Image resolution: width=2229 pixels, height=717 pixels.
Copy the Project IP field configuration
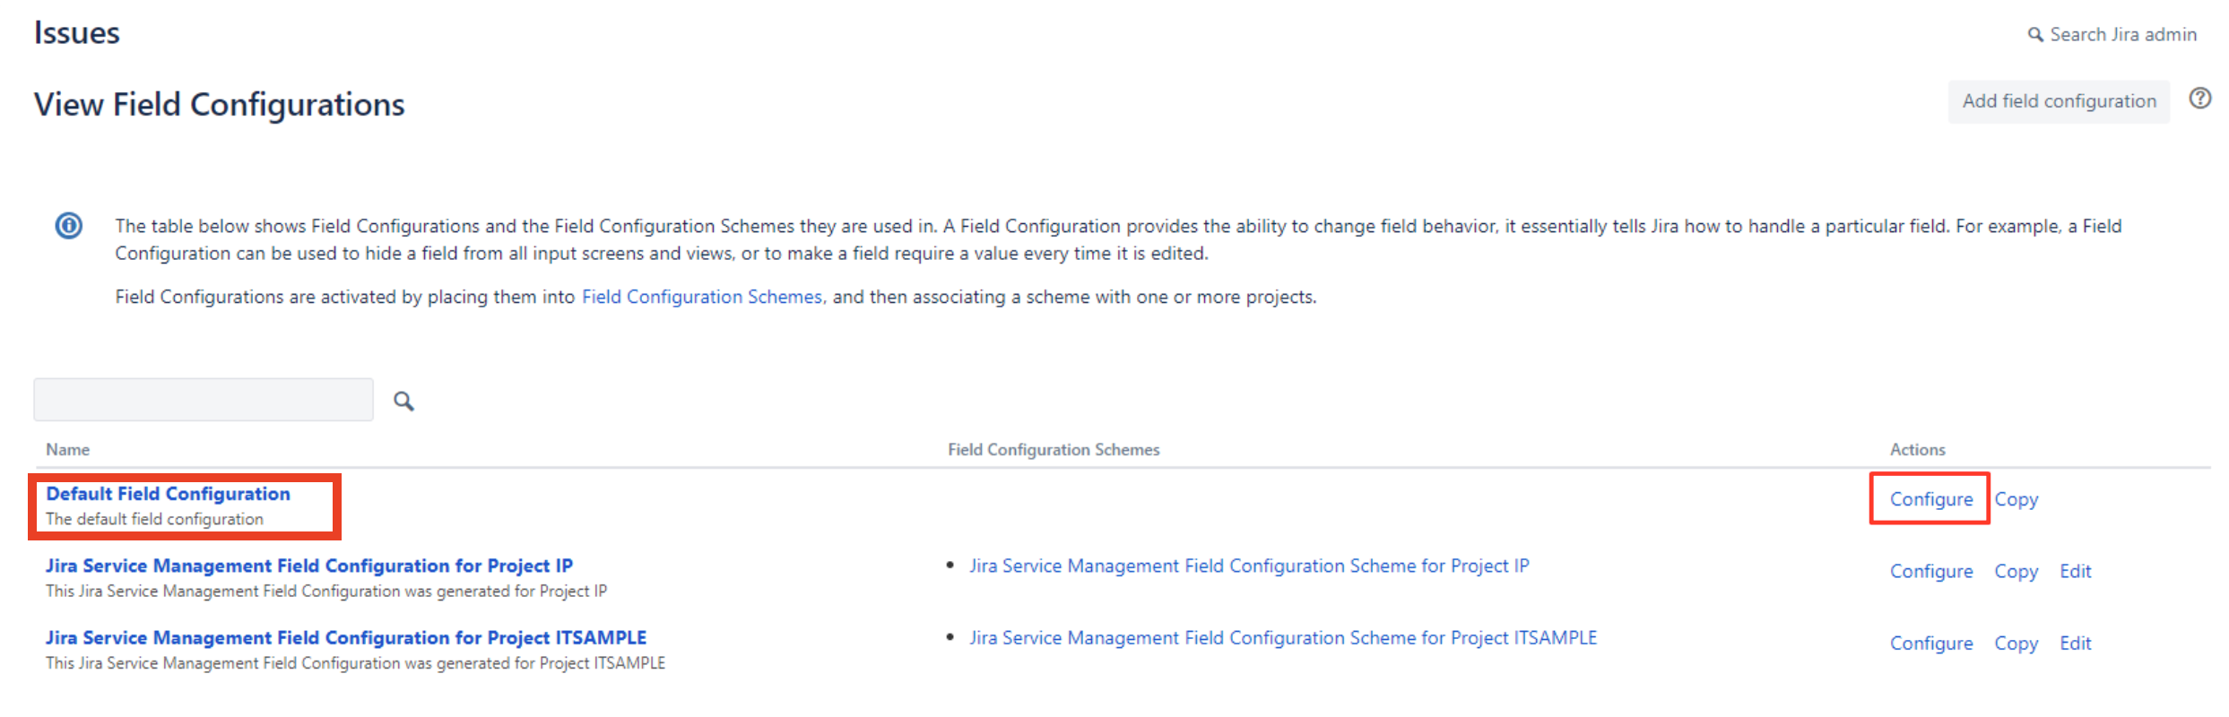click(x=2016, y=571)
